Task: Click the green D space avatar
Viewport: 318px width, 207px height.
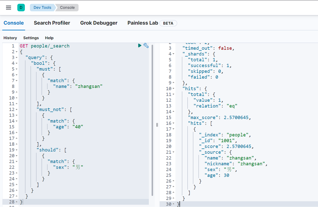Action: click(x=21, y=8)
